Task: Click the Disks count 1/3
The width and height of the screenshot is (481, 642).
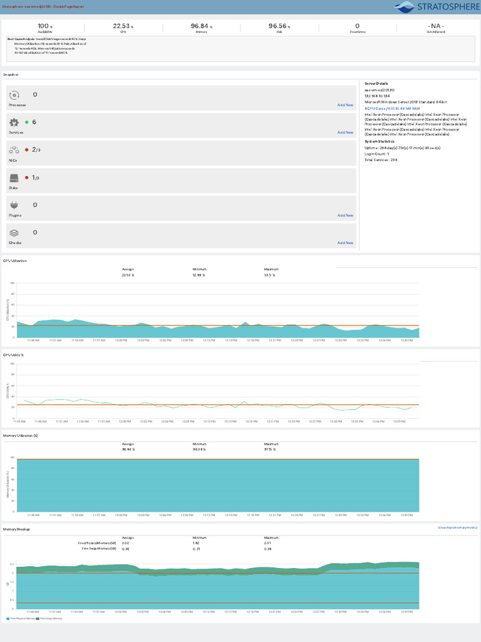Action: click(x=36, y=177)
